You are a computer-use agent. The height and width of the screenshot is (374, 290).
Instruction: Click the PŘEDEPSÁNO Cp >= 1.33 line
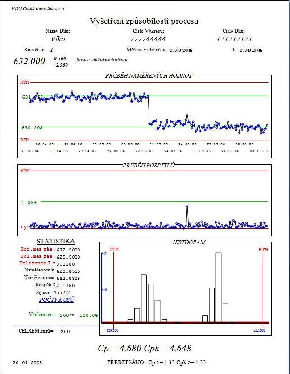pyautogui.click(x=156, y=362)
